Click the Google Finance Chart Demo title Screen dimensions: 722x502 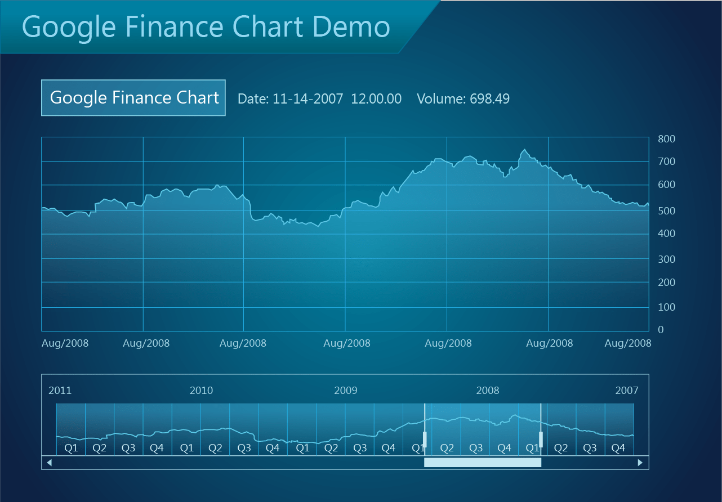(x=206, y=27)
